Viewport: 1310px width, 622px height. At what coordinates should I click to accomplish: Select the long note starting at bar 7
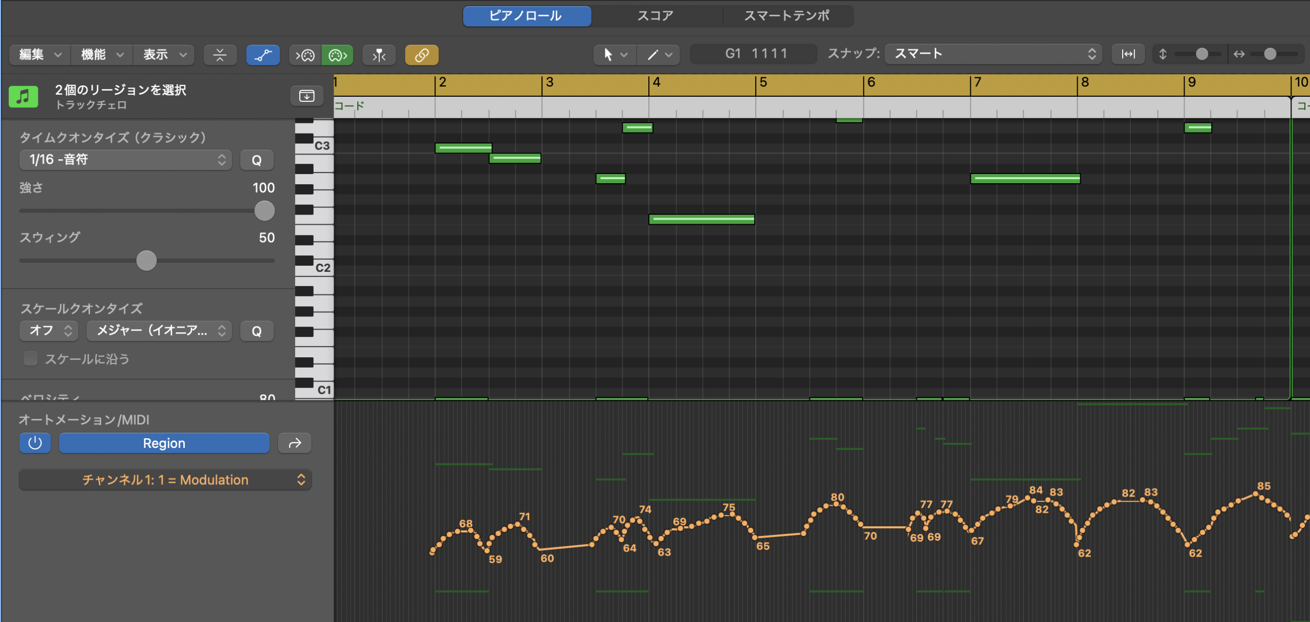[x=1025, y=179]
